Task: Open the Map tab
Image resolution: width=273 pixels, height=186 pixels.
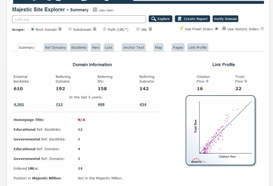Action: coord(158,47)
